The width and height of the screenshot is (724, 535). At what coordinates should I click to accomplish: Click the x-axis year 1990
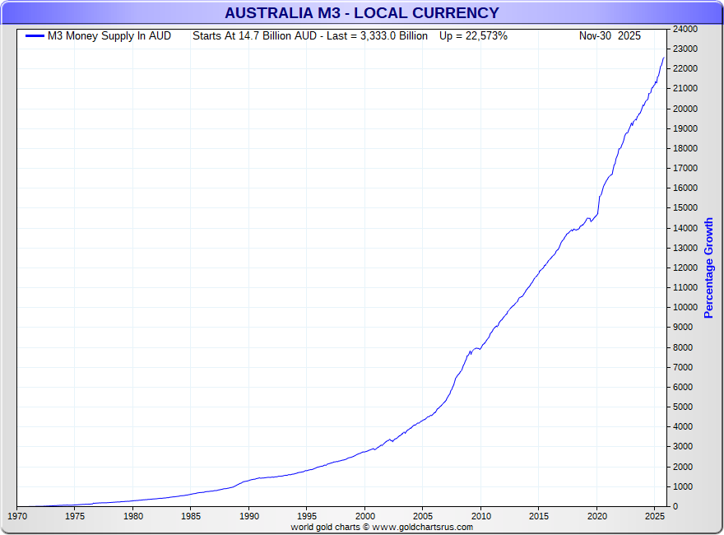point(248,517)
